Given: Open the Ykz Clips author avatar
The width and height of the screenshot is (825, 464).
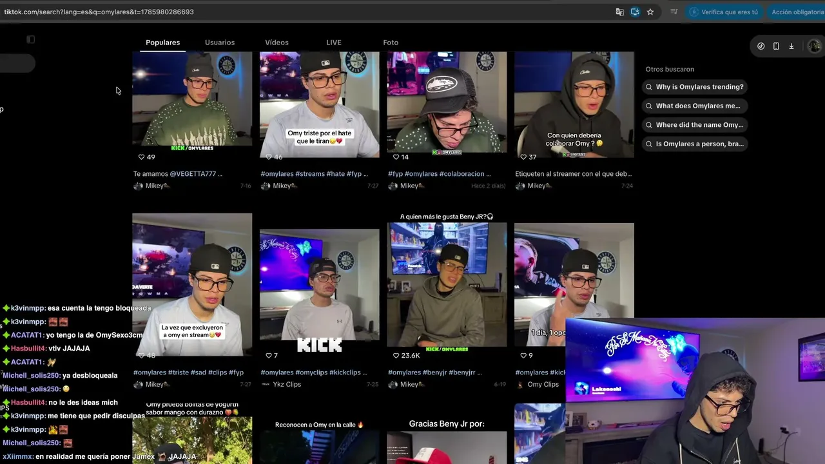Looking at the screenshot, I should coord(266,384).
